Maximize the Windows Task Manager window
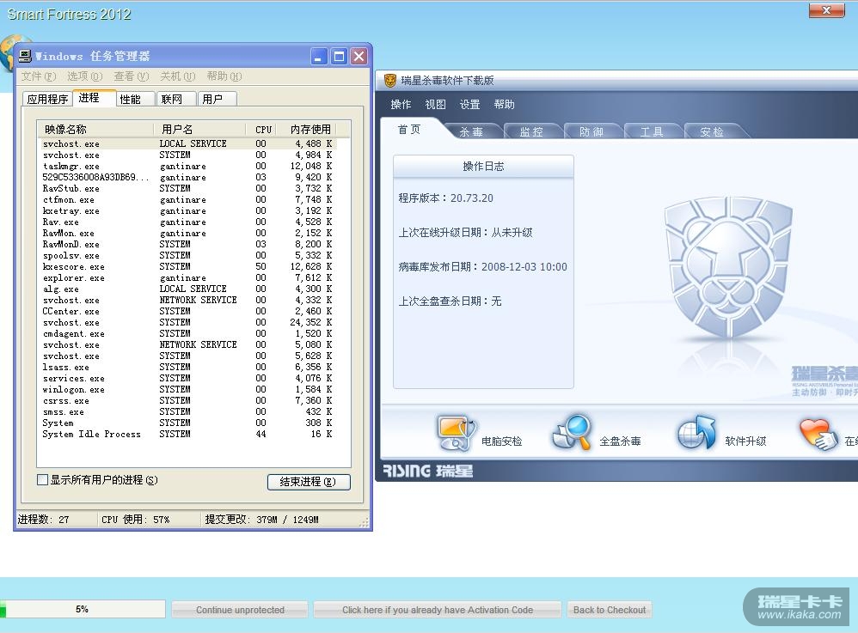This screenshot has height=633, width=858. coord(340,57)
